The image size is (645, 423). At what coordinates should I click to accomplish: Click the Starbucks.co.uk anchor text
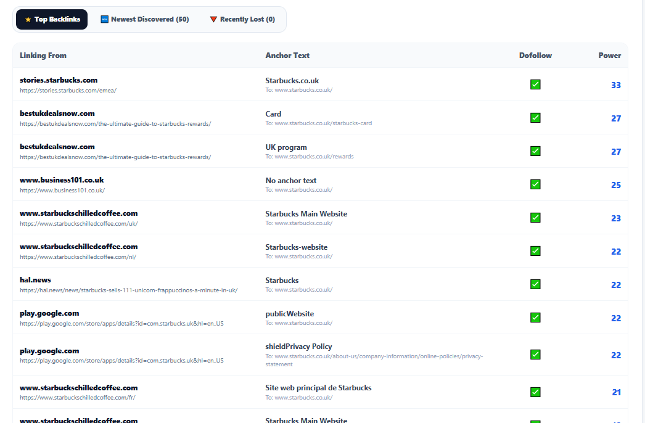pyautogui.click(x=292, y=81)
